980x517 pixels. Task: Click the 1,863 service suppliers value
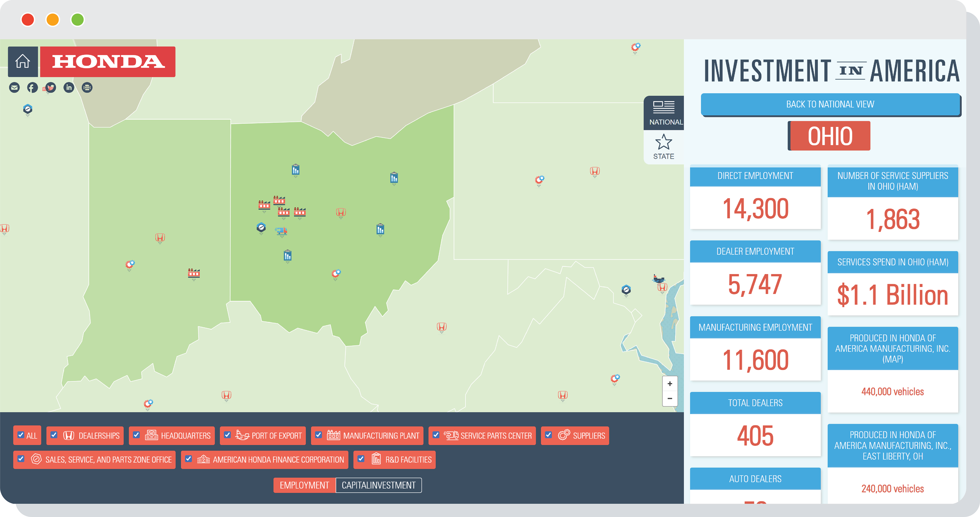coord(892,219)
